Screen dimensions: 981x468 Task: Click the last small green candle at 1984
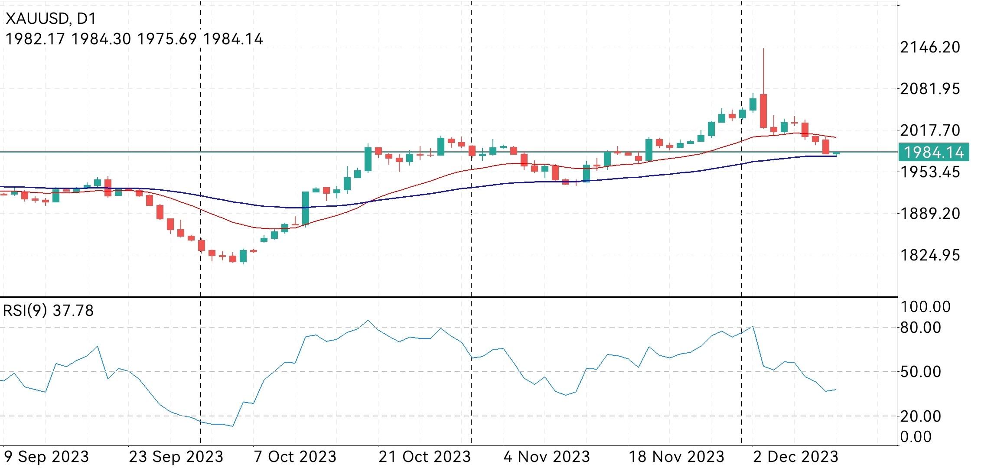click(836, 153)
